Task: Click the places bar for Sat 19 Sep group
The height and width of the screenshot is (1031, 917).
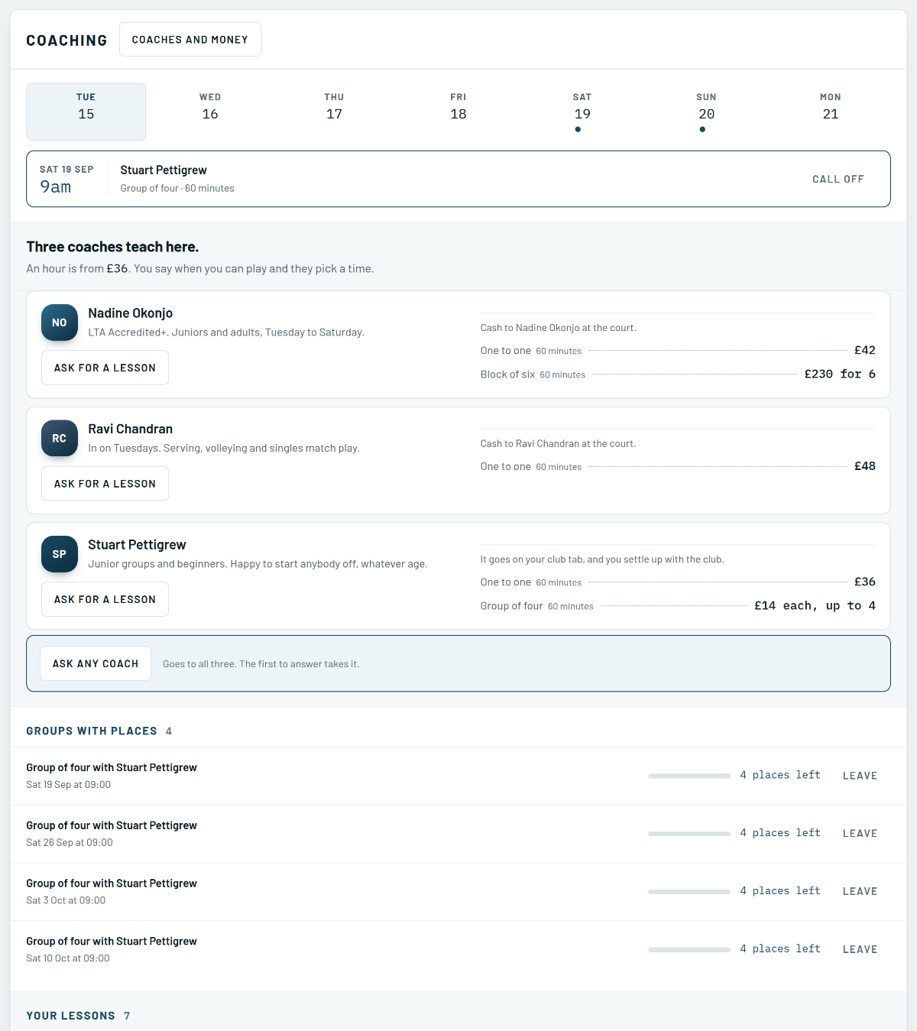Action: (689, 776)
